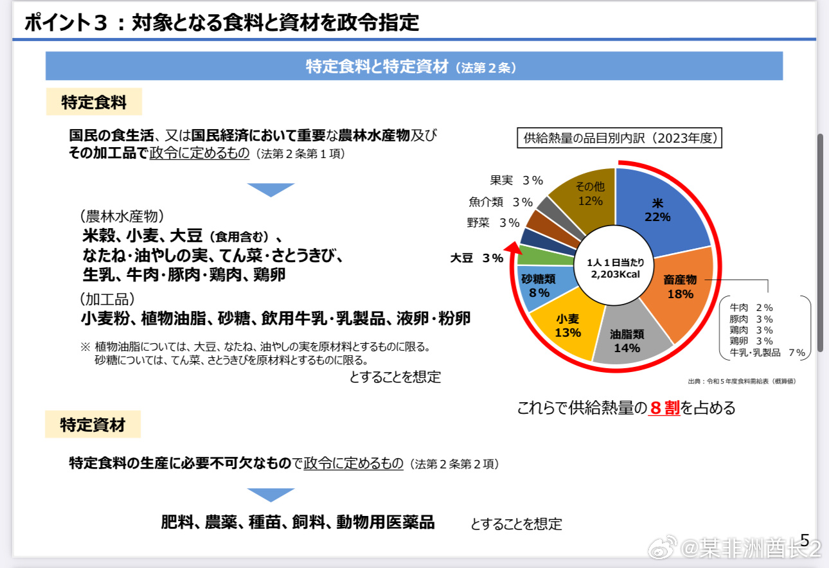This screenshot has width=829, height=568.
Task: Click the 米 22% blue pie slice
Action: point(657,210)
